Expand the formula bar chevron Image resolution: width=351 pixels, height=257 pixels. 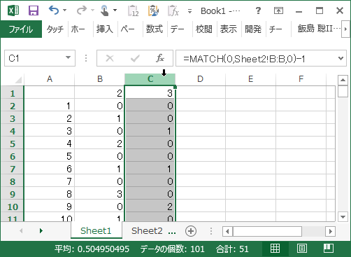click(x=341, y=58)
